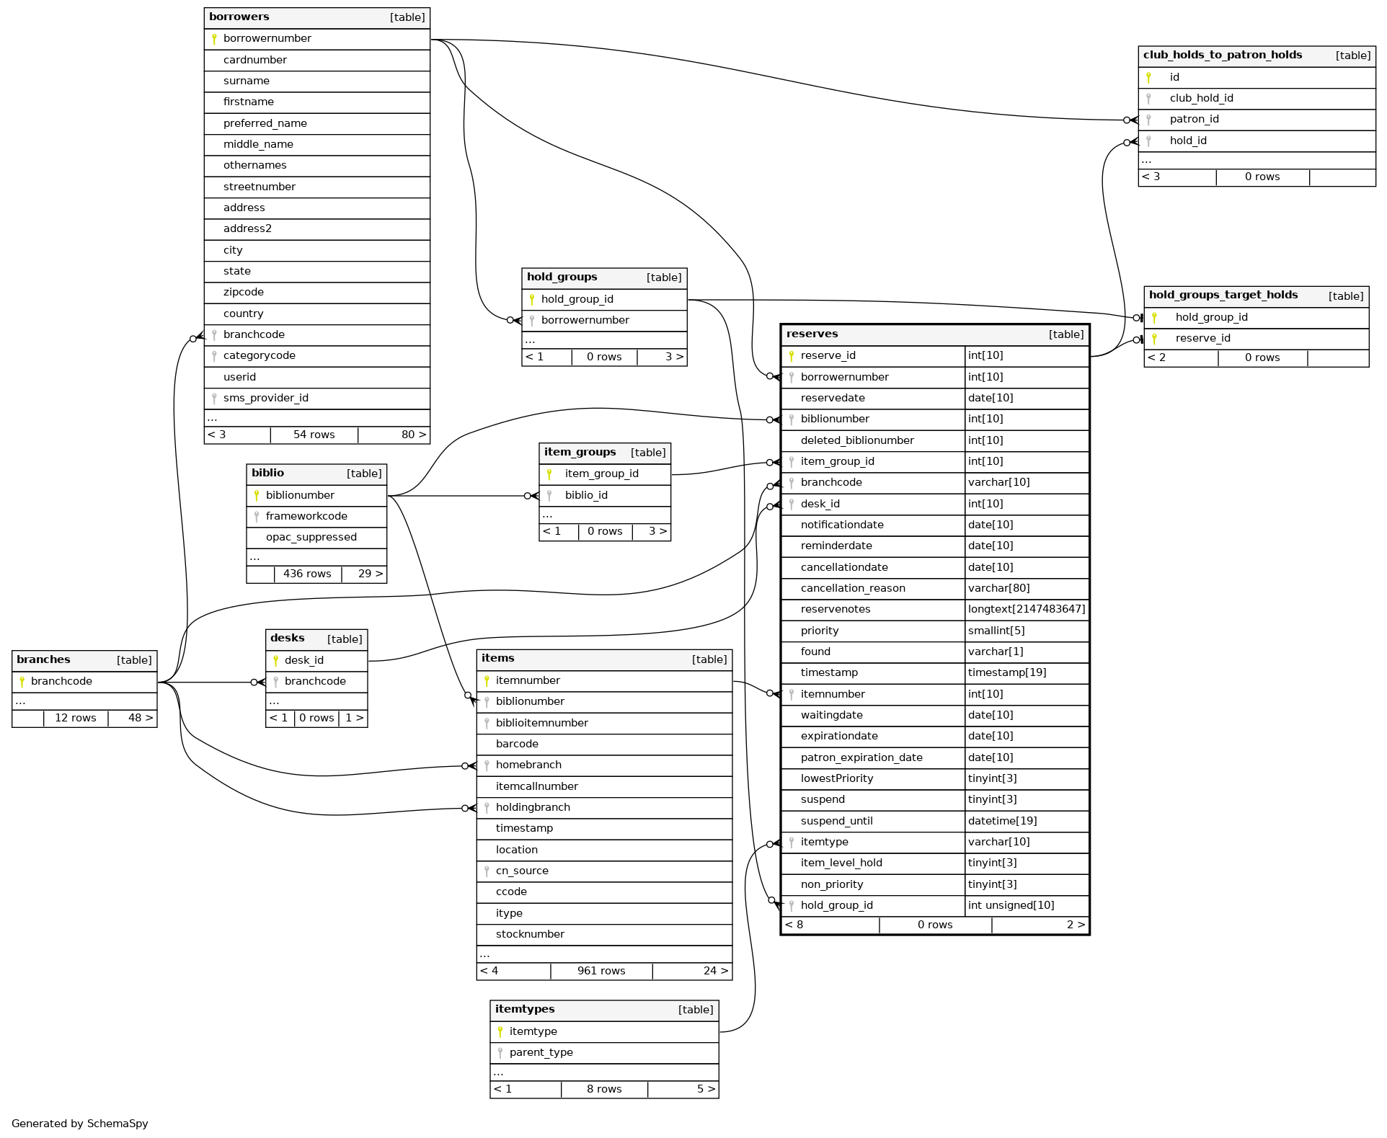
Task: Click the yellow primary key icon beside borrowernumber in the borrowers table
Action: [x=214, y=39]
